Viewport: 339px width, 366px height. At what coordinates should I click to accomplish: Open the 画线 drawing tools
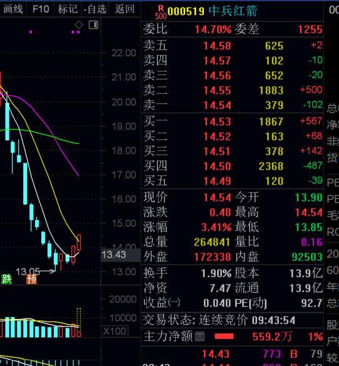point(13,9)
